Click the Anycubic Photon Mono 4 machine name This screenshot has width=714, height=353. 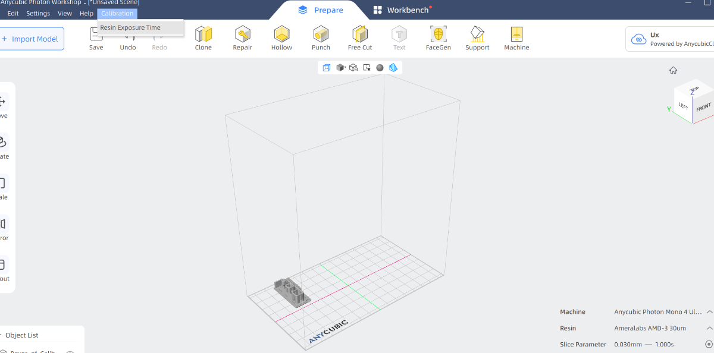[x=657, y=311]
